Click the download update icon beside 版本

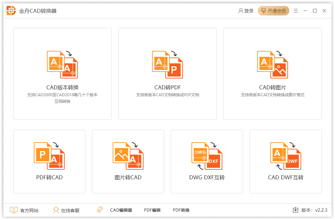296,210
